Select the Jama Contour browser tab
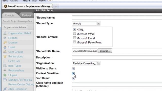This screenshot has width=162, height=91. 28,6
